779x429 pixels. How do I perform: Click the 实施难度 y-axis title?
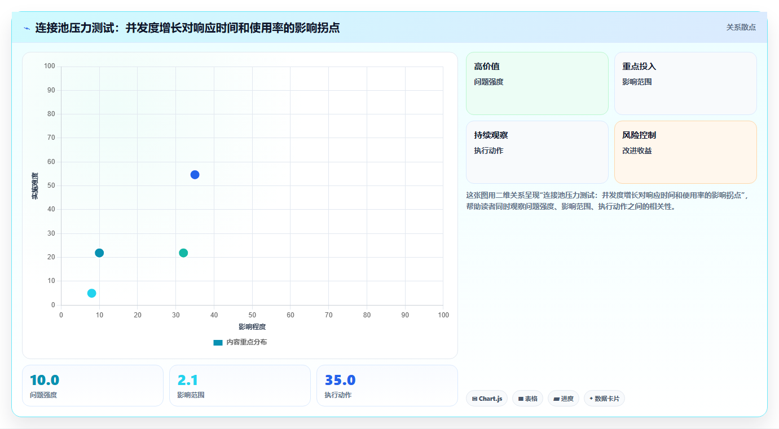click(35, 185)
